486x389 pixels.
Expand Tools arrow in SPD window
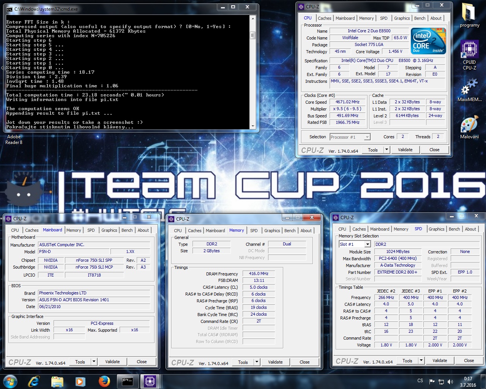pos(421,361)
